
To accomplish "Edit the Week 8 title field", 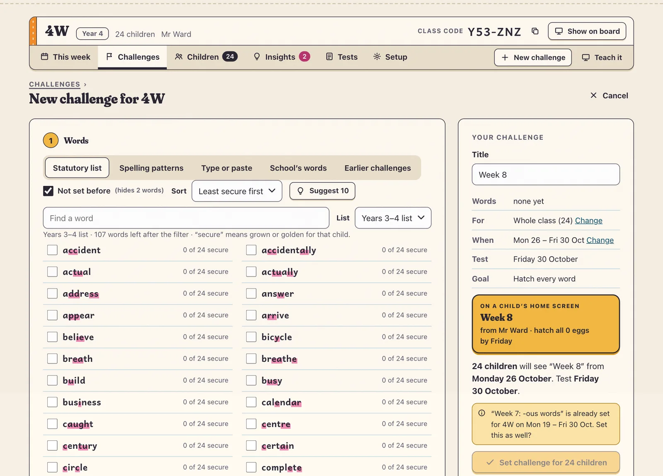I will pyautogui.click(x=546, y=175).
